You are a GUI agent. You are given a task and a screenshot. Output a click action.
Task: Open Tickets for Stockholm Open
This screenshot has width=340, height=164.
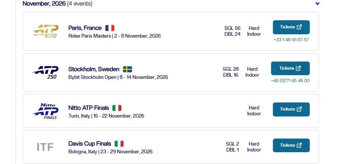click(290, 68)
